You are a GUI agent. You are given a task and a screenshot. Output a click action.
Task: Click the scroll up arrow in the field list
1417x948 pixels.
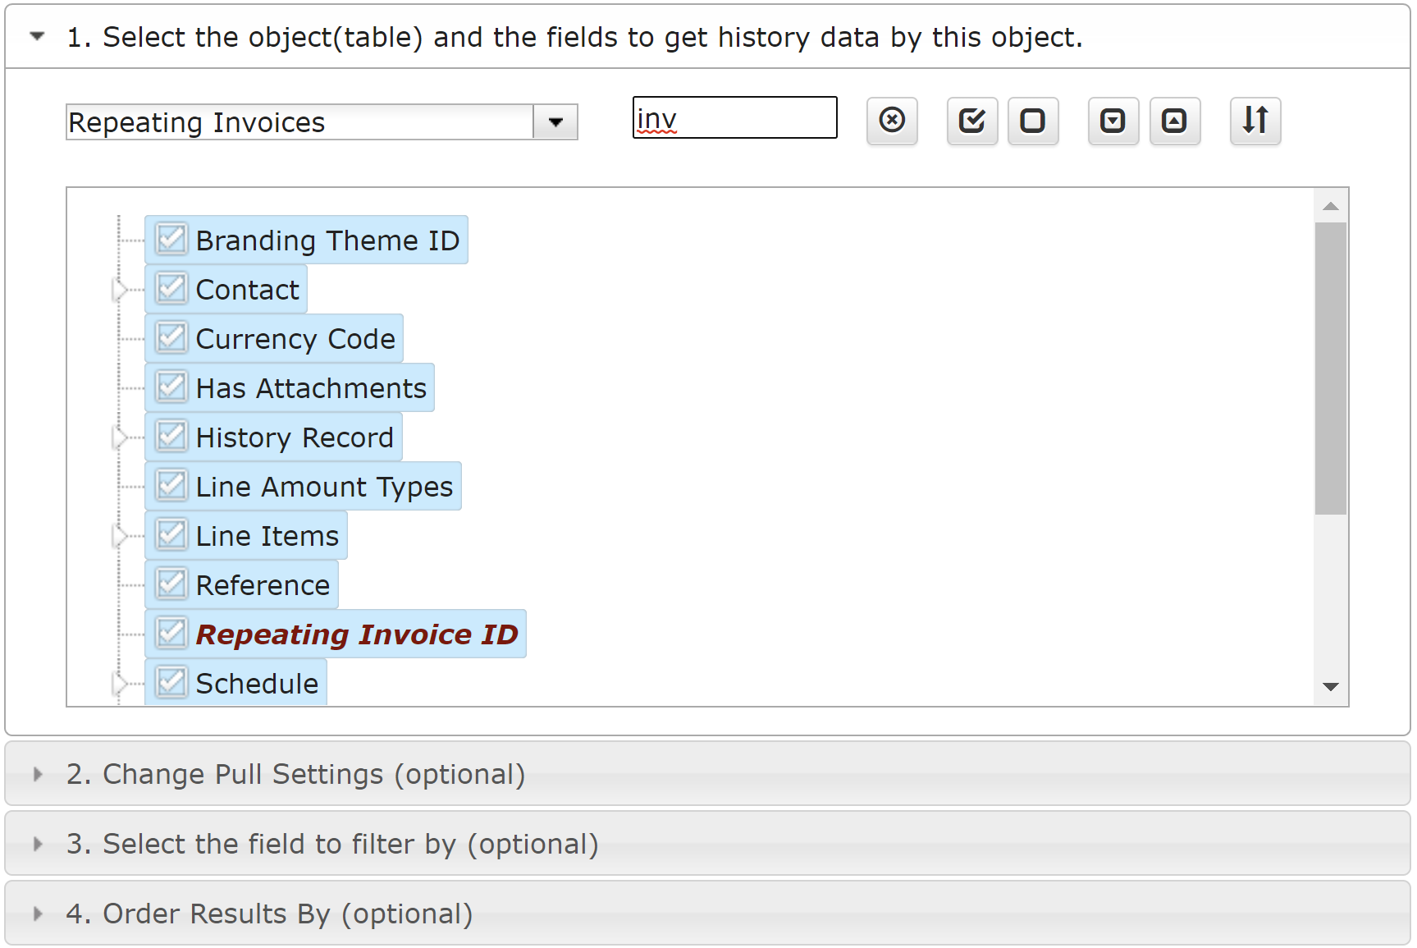point(1331,206)
